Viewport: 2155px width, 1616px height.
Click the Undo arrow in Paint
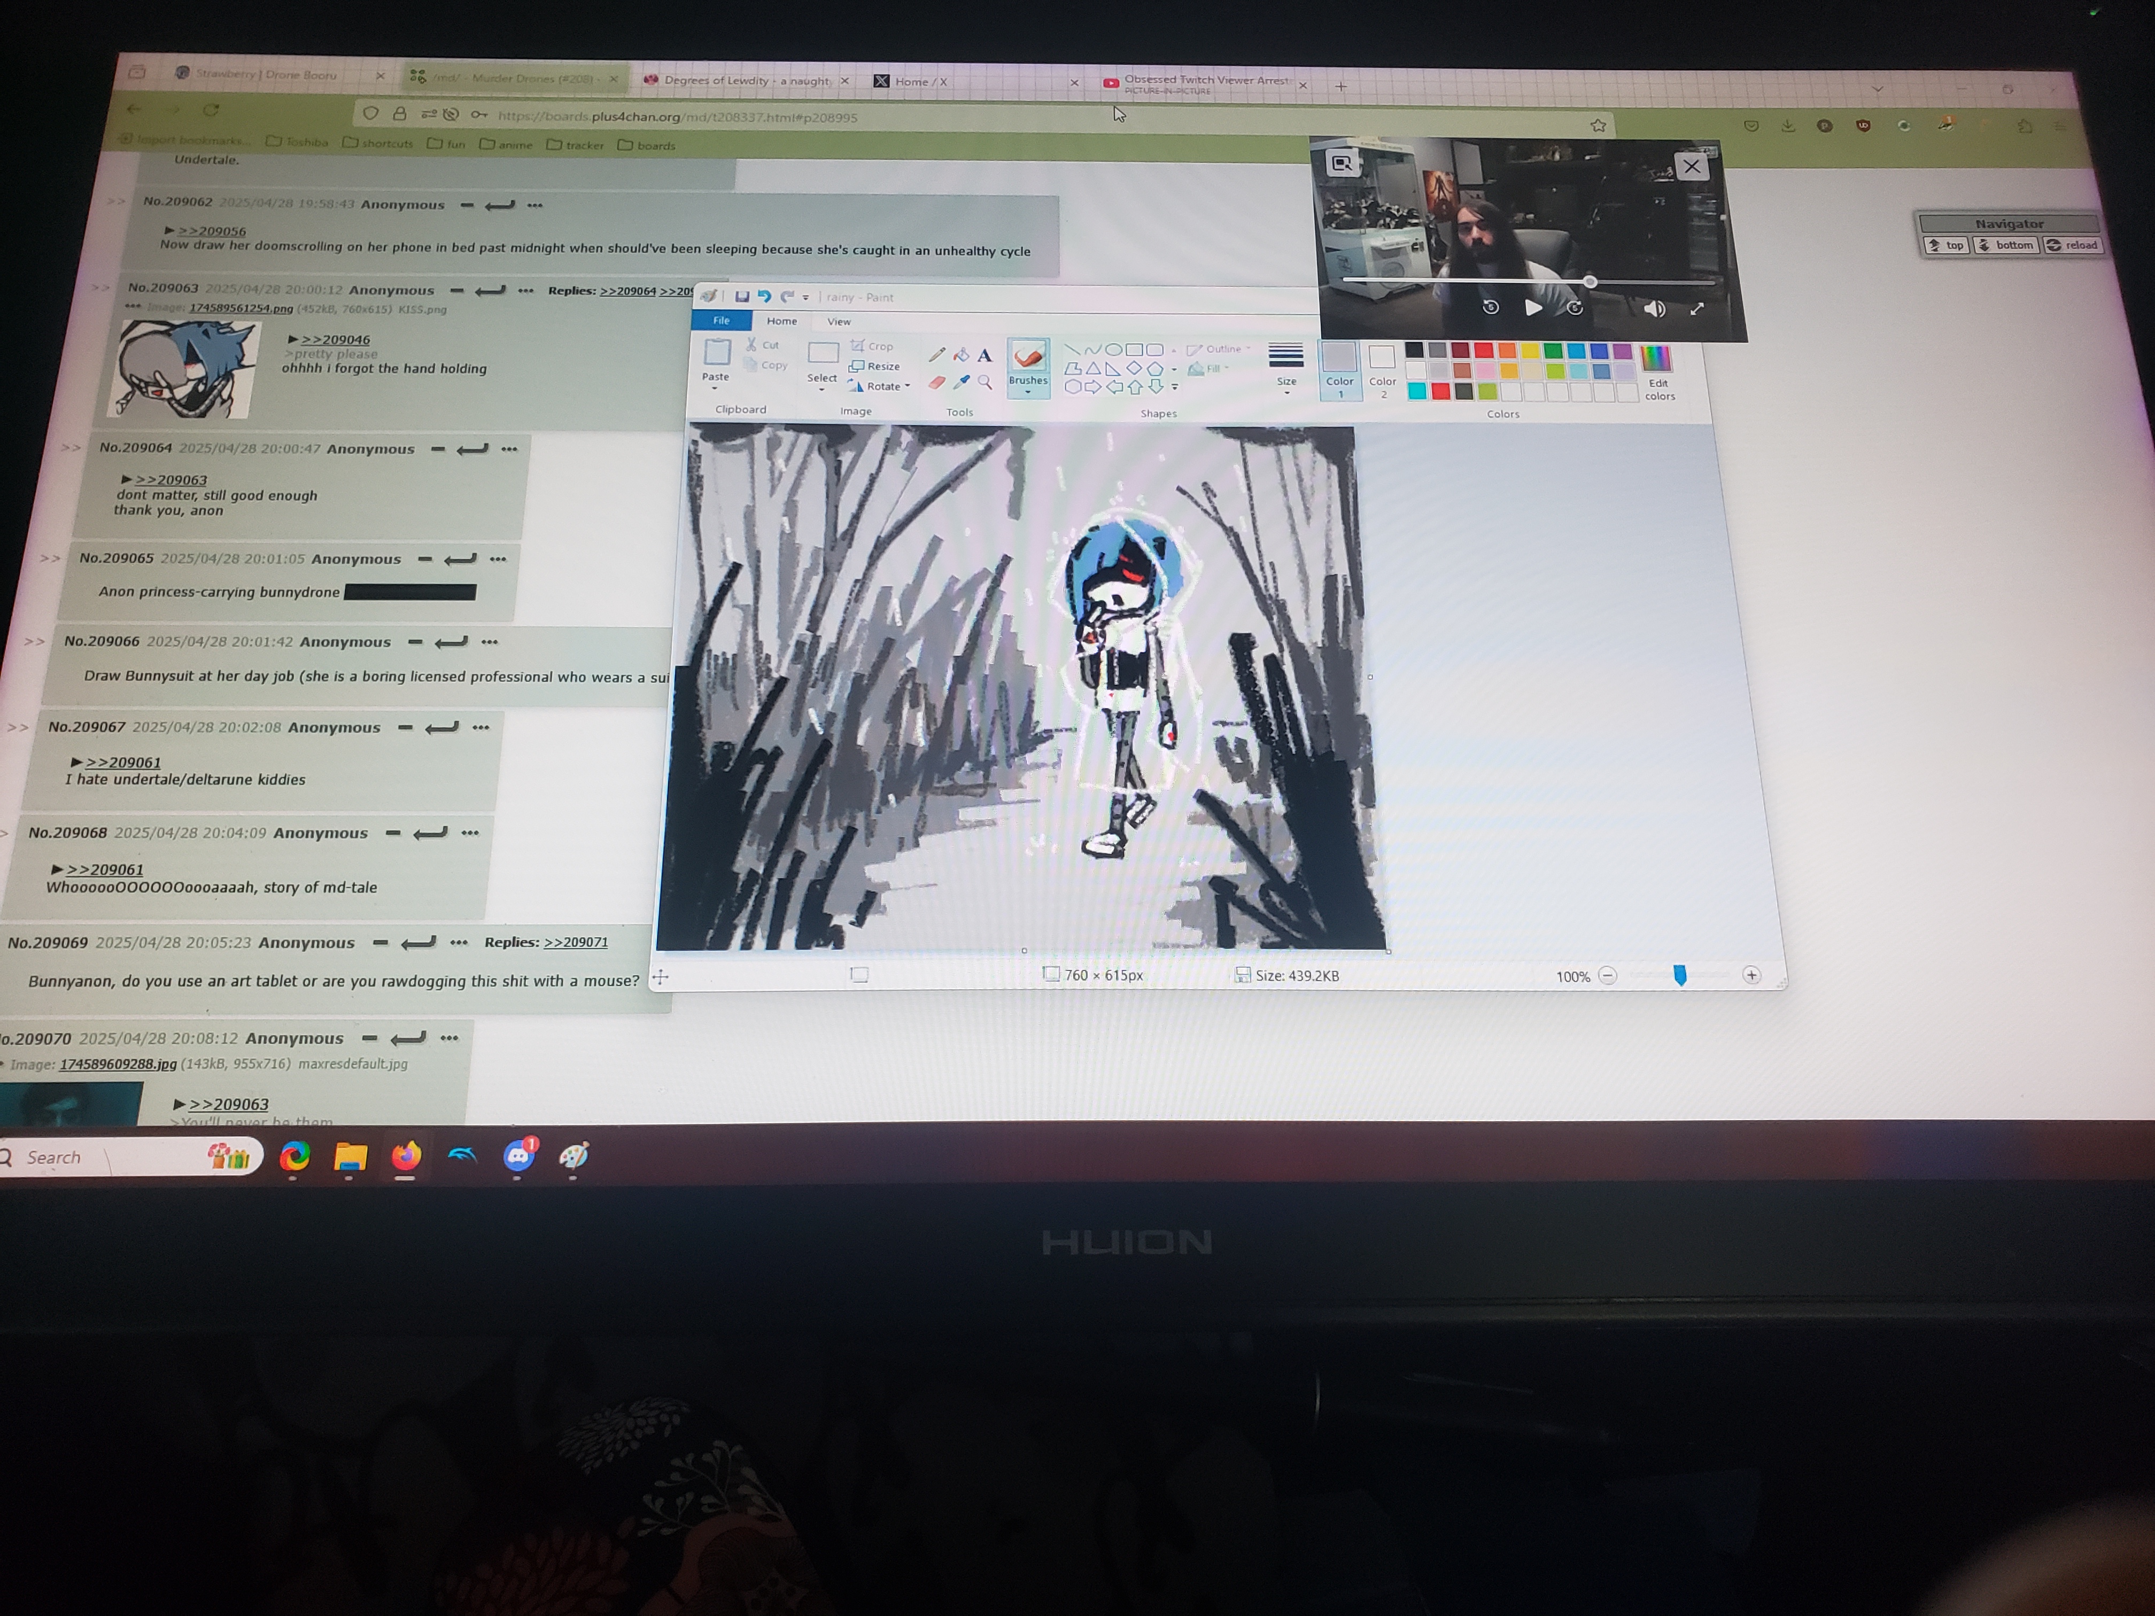[764, 296]
